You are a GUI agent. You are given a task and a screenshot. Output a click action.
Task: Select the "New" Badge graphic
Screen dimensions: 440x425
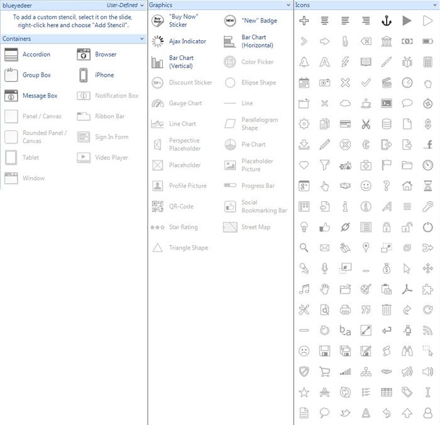coord(250,21)
